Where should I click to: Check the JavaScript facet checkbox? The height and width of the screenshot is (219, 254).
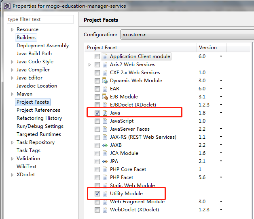tap(97, 121)
